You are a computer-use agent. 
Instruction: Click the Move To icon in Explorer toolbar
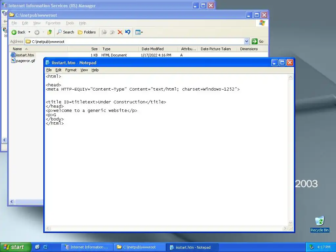104,32
